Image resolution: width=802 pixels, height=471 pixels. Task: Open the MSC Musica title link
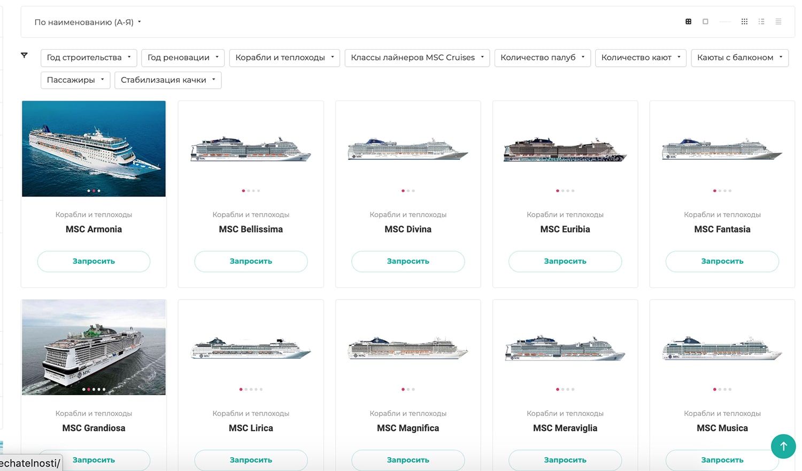tap(722, 428)
